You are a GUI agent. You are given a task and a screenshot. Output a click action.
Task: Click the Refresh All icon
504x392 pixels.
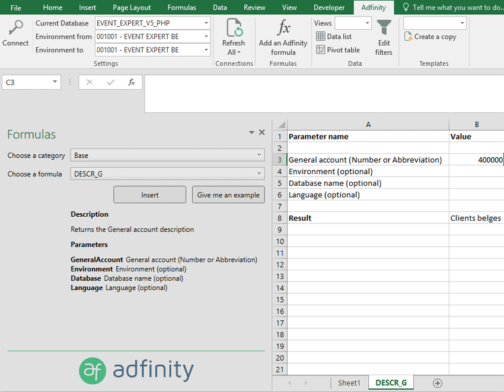[x=234, y=29]
